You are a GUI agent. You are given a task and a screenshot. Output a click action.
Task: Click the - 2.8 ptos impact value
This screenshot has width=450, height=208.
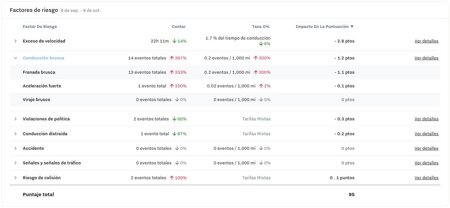tap(344, 41)
